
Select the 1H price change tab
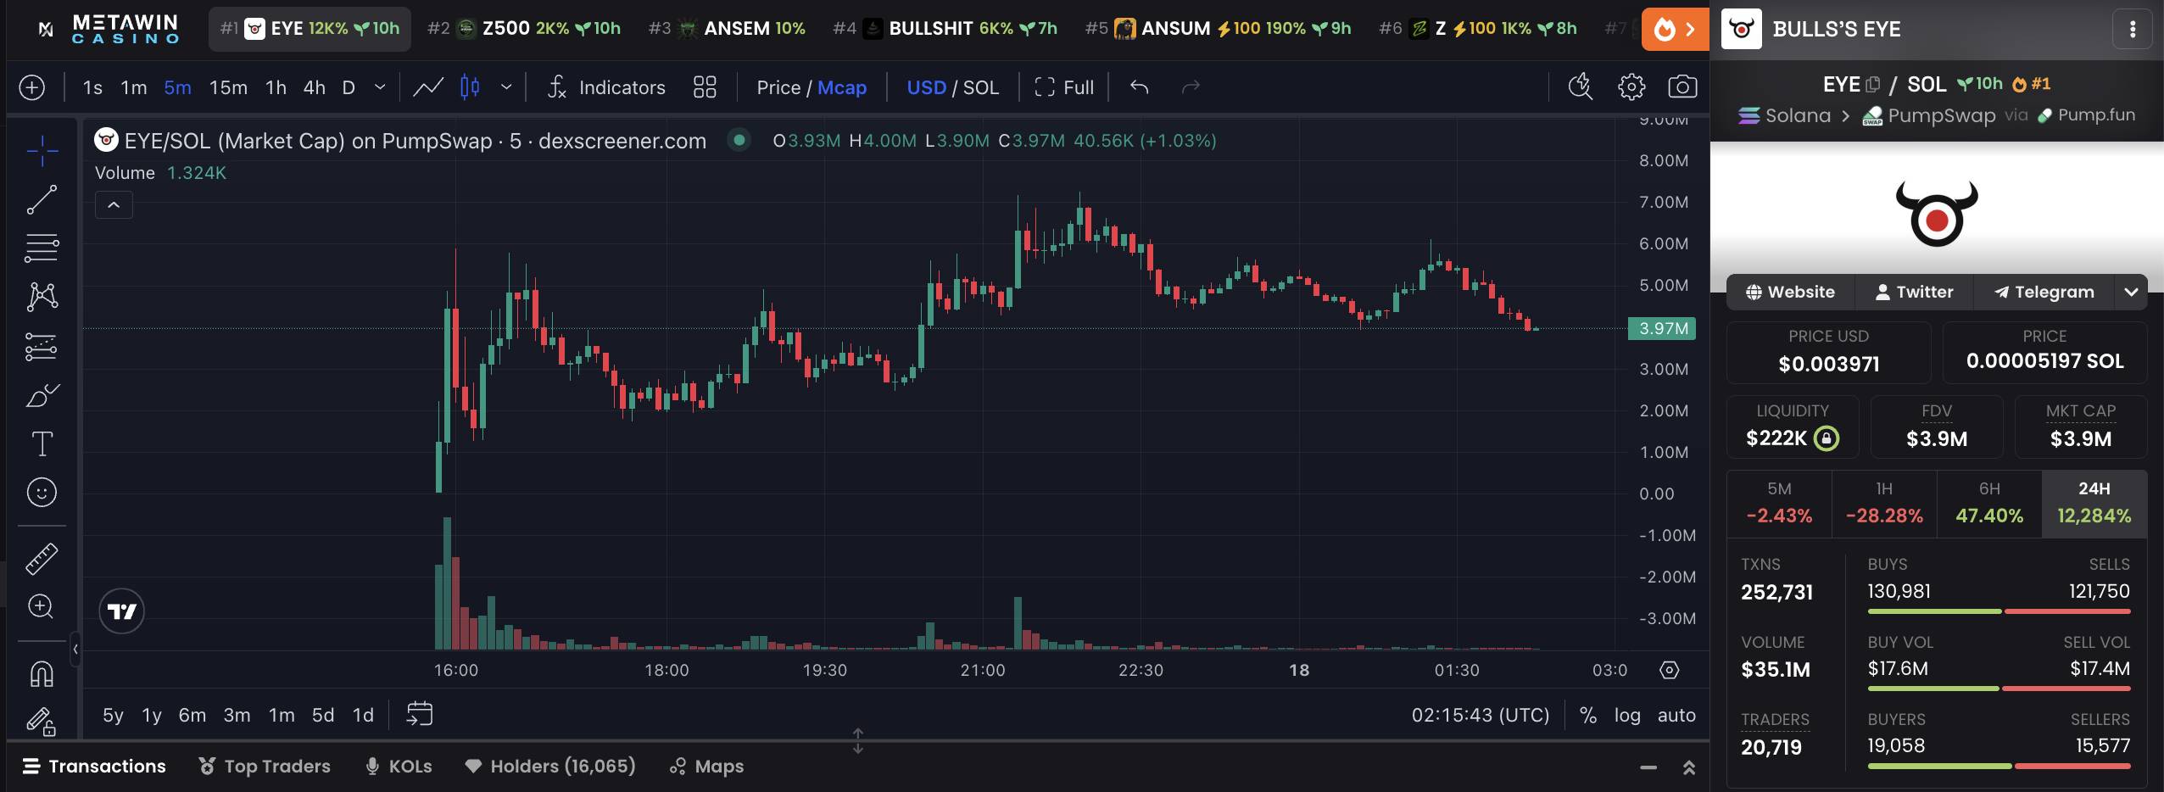tap(1883, 504)
